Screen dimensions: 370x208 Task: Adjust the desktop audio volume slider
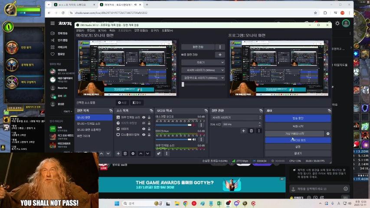(x=174, y=125)
